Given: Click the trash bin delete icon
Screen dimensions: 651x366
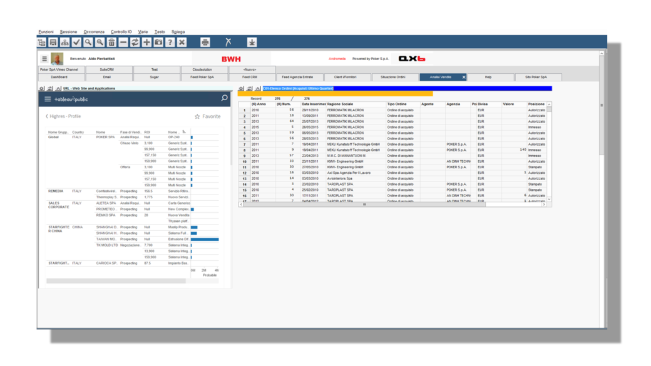Looking at the screenshot, I should 111,43.
